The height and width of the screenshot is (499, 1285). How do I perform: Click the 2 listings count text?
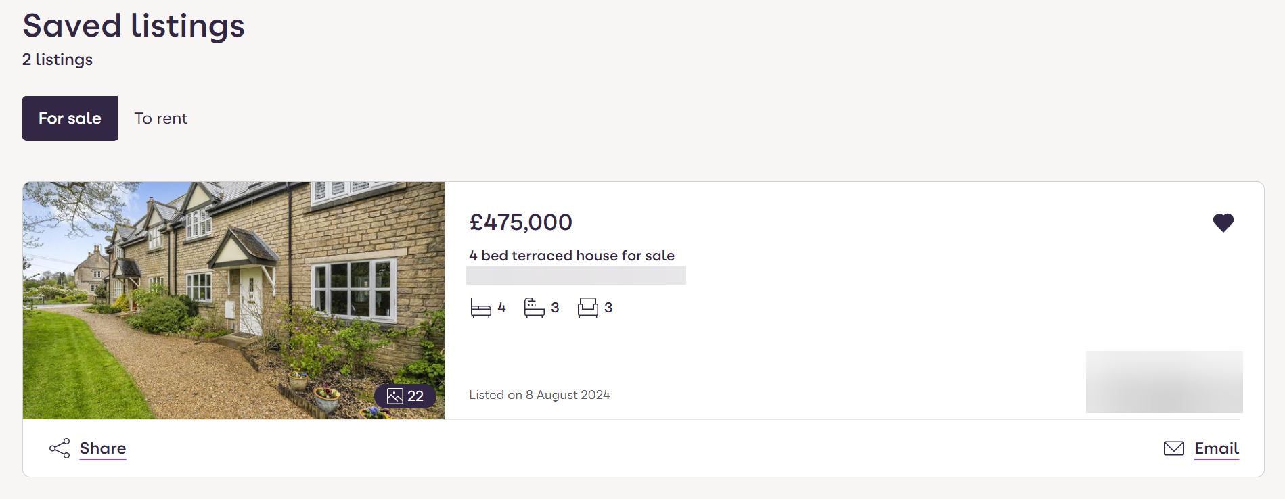tap(58, 60)
